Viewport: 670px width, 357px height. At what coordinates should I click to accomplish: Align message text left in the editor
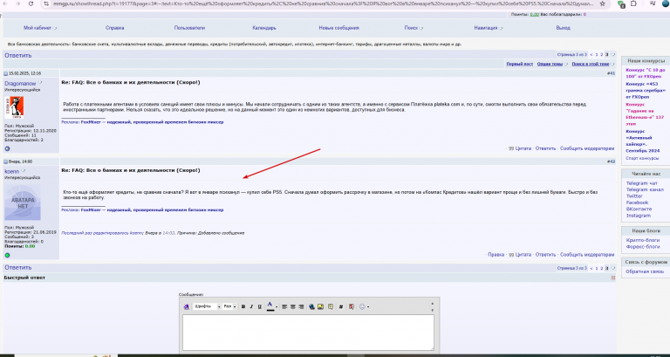pyautogui.click(x=284, y=306)
